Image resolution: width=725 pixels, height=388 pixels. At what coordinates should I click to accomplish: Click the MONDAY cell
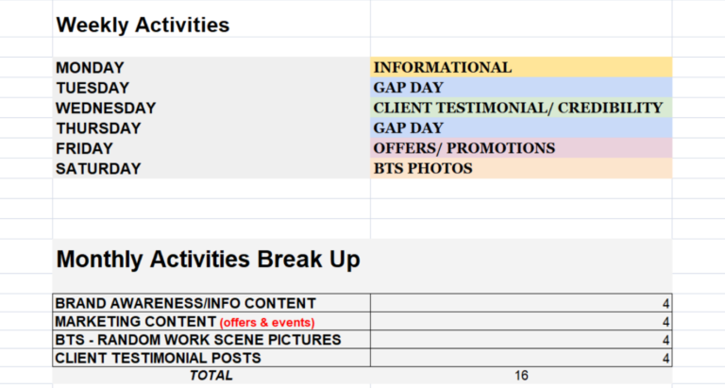click(x=90, y=68)
